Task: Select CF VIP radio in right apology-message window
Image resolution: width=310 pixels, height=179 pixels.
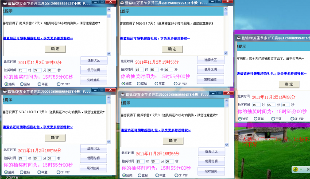Action: click(x=292, y=118)
